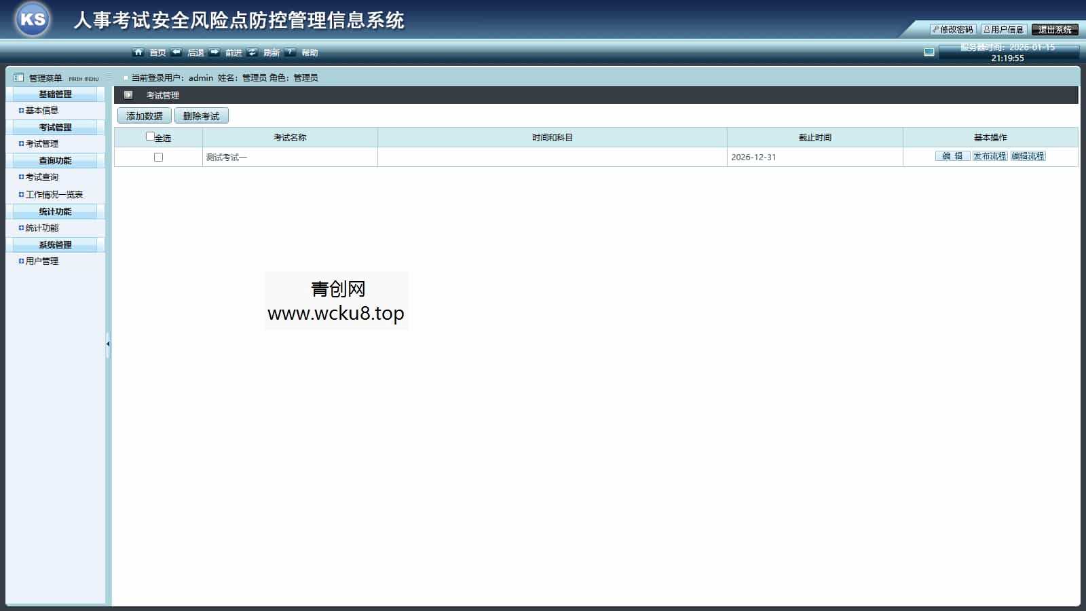Click the 刷新 refresh icon
Image resolution: width=1086 pixels, height=611 pixels.
click(x=252, y=51)
